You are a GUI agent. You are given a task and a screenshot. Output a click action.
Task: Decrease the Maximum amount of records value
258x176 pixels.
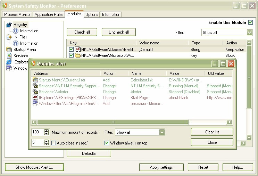(x=47, y=133)
